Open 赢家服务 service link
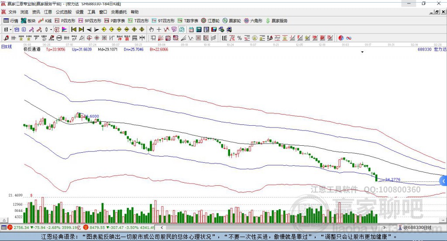447x241 pixels. pyautogui.click(x=276, y=21)
